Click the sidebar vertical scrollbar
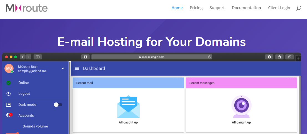 [70, 97]
